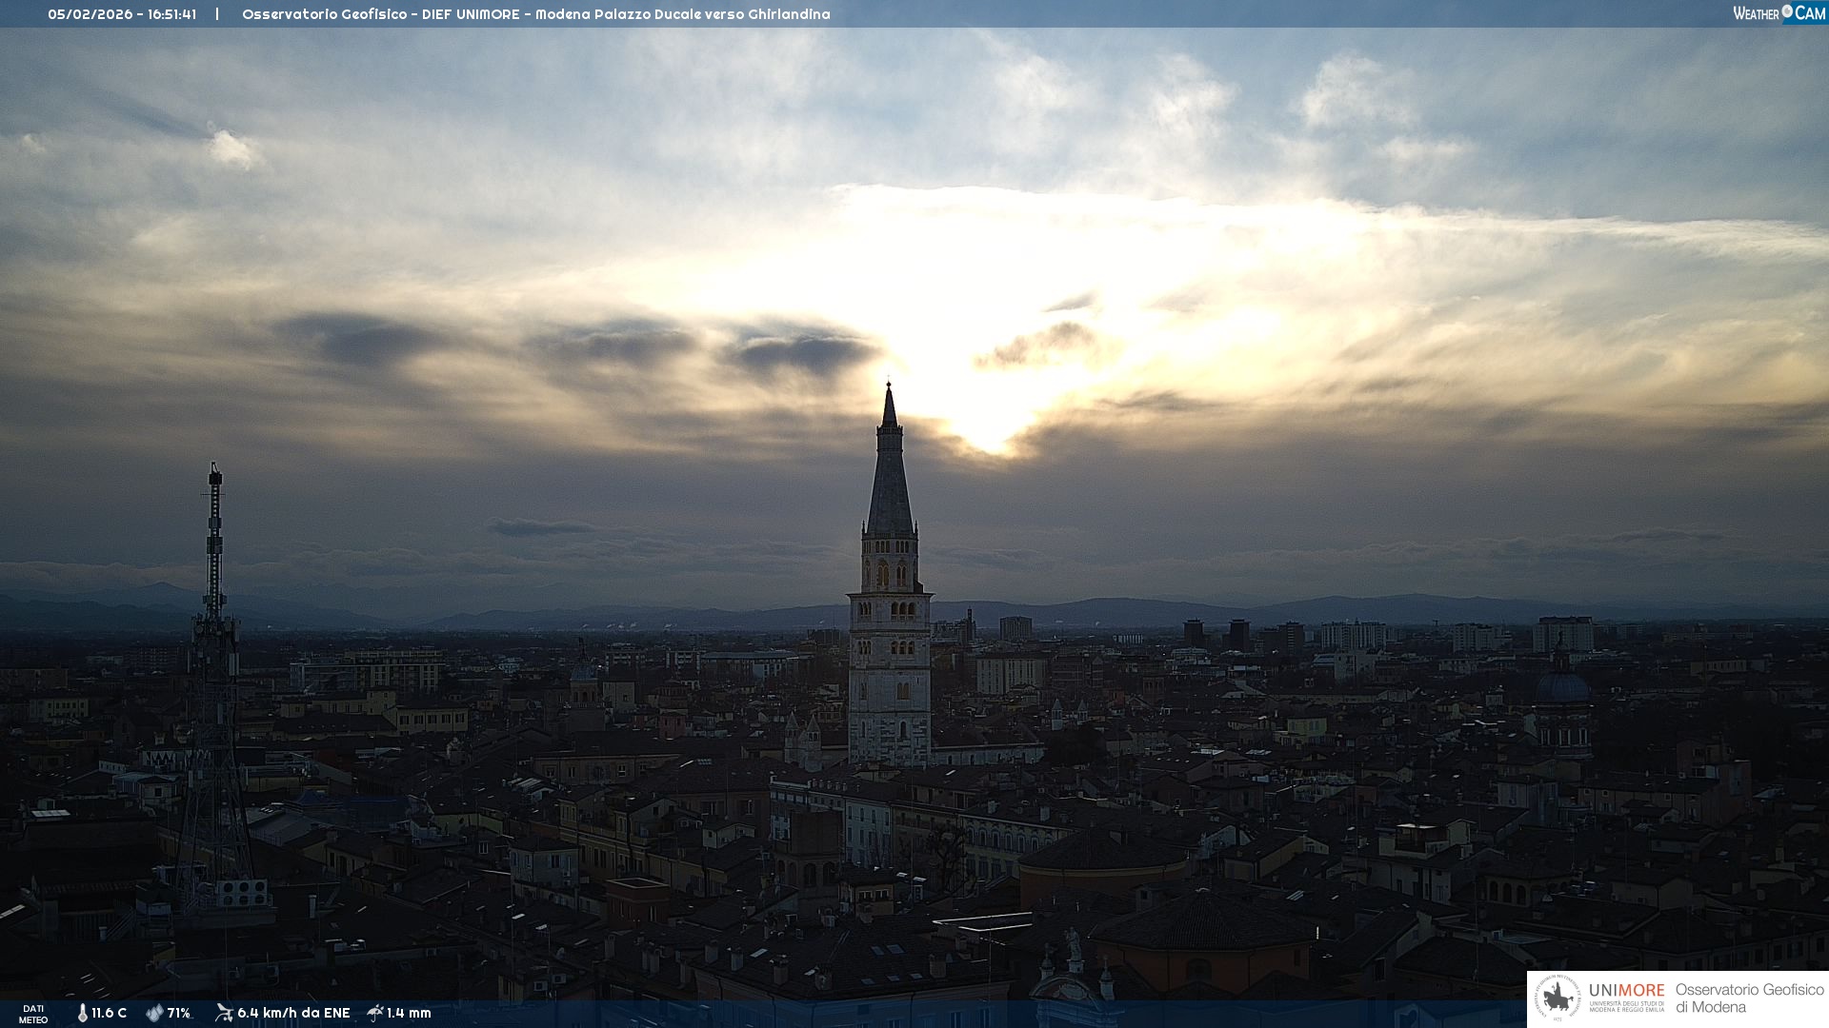Click the UNIMORE round seal emblem
1829x1028 pixels.
(1558, 998)
